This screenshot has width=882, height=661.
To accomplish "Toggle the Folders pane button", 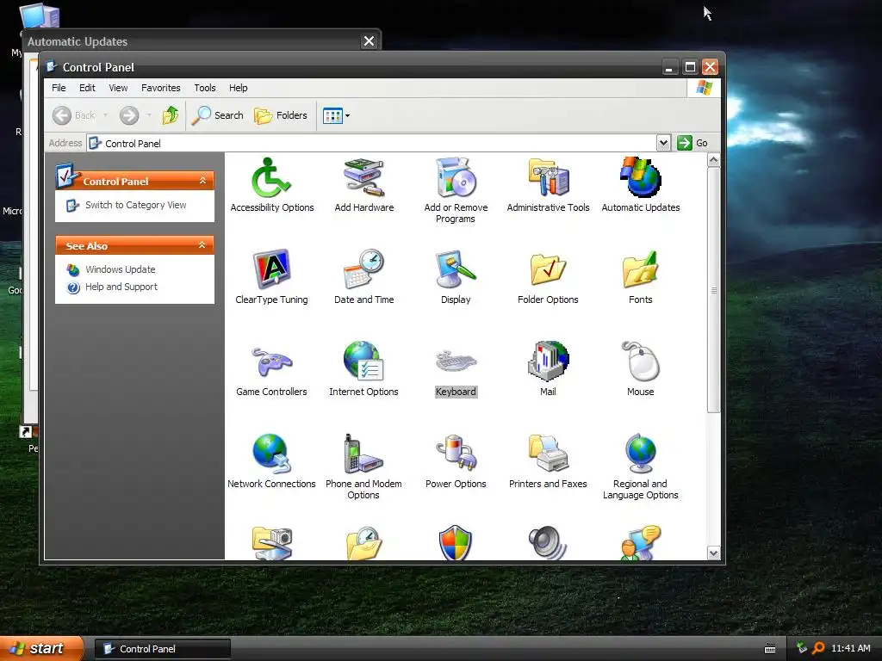I will tap(281, 115).
